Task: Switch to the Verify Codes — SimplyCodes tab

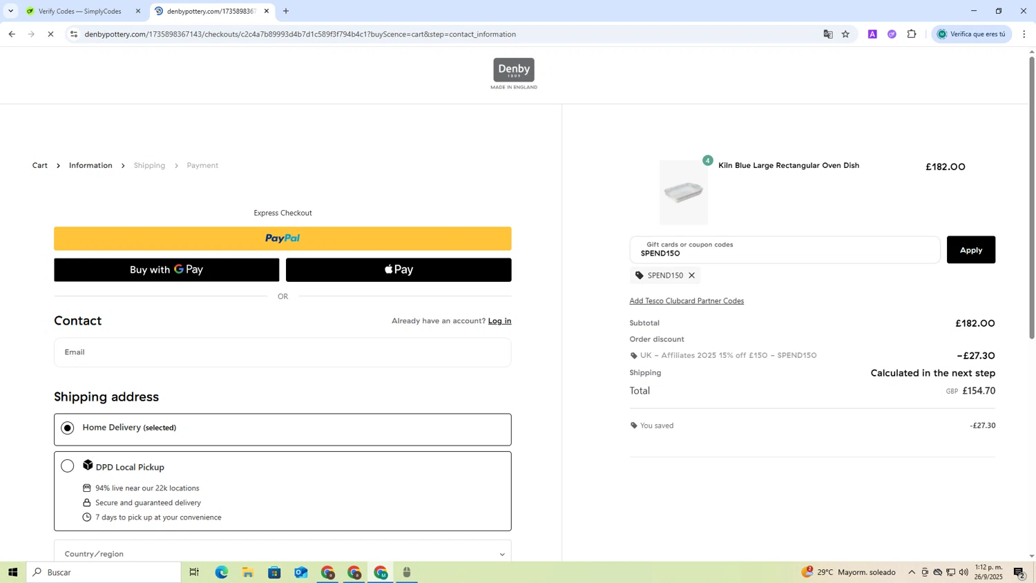Action: [83, 11]
